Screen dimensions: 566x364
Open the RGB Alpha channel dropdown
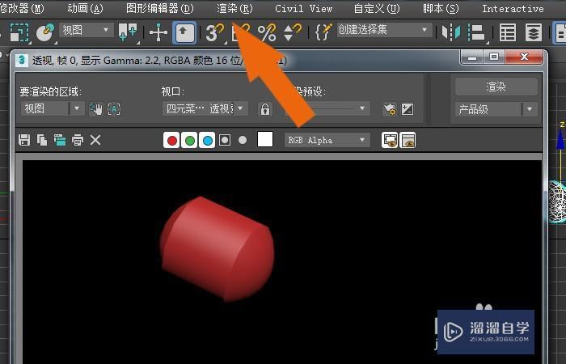[x=327, y=140]
